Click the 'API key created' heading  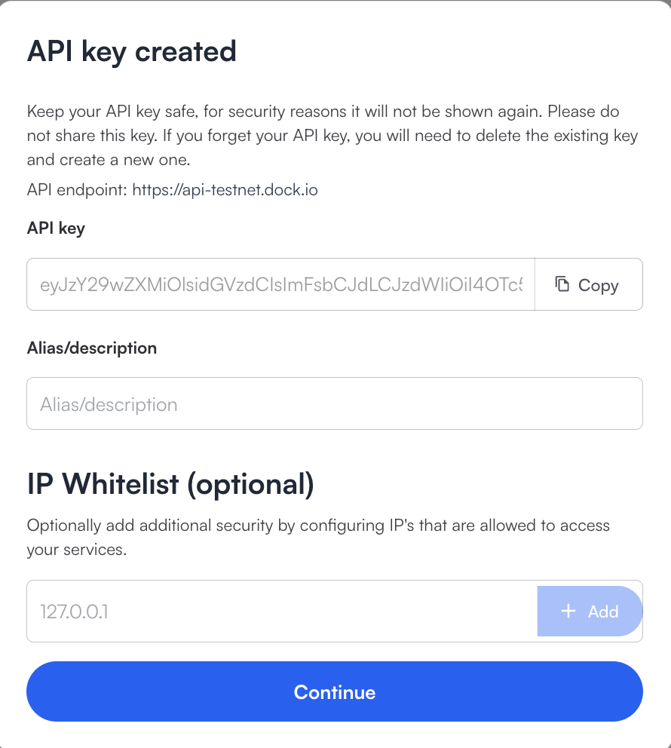pos(132,51)
